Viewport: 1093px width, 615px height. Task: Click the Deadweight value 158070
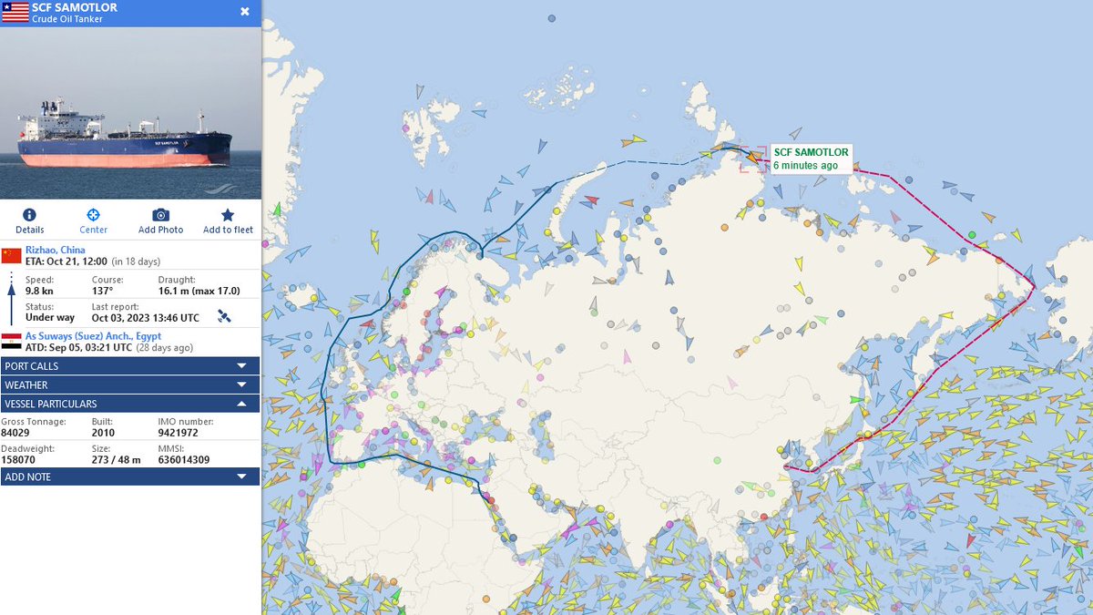tap(19, 459)
